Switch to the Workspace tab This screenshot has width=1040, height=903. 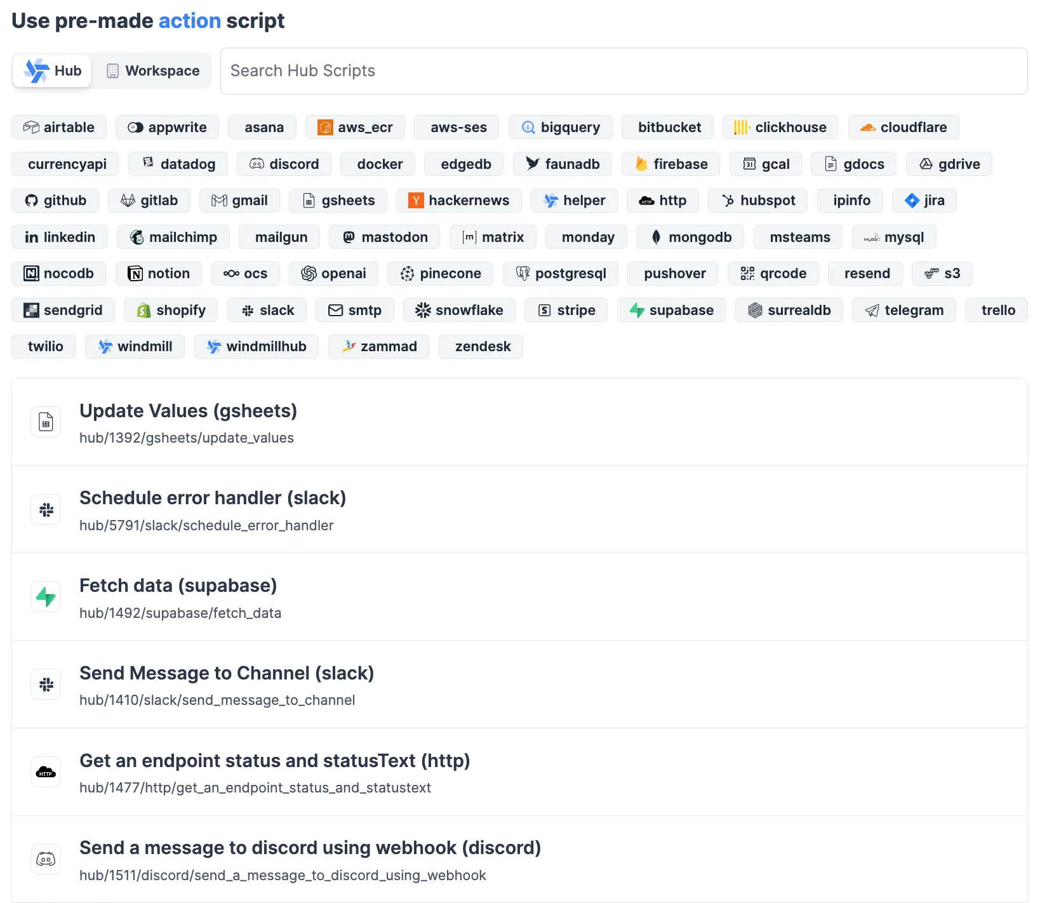(x=153, y=70)
